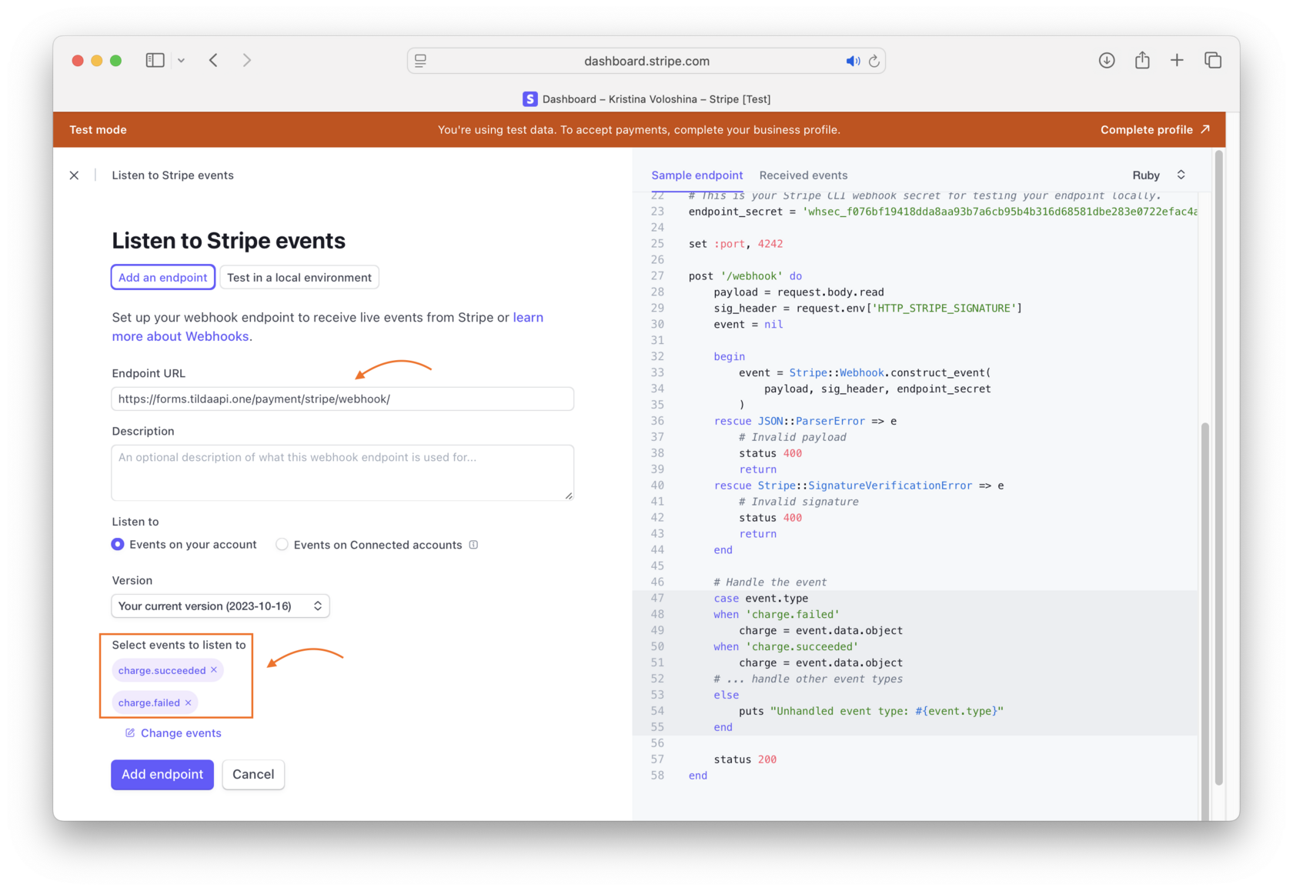Image resolution: width=1293 pixels, height=891 pixels.
Task: Click the "payload, sig_header, endpoint_secret" code line
Action: pos(877,389)
